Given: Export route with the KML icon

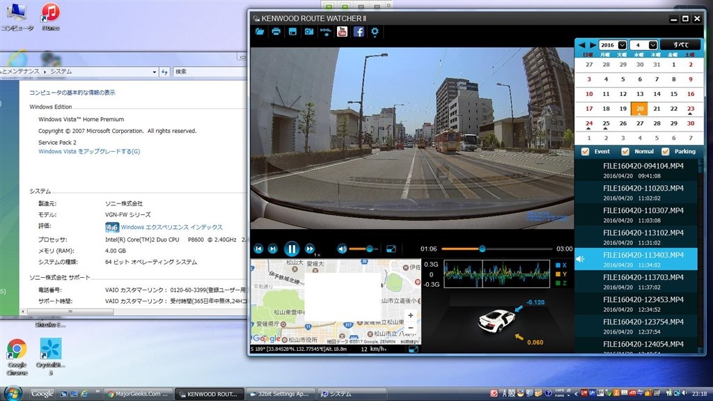Looking at the screenshot, I should tap(325, 31).
